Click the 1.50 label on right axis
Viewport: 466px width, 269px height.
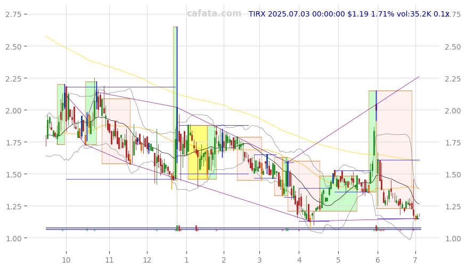point(453,175)
